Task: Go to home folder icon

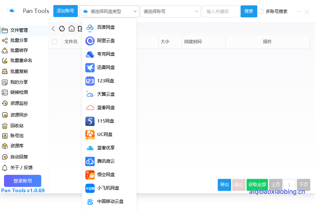Action: click(71, 29)
